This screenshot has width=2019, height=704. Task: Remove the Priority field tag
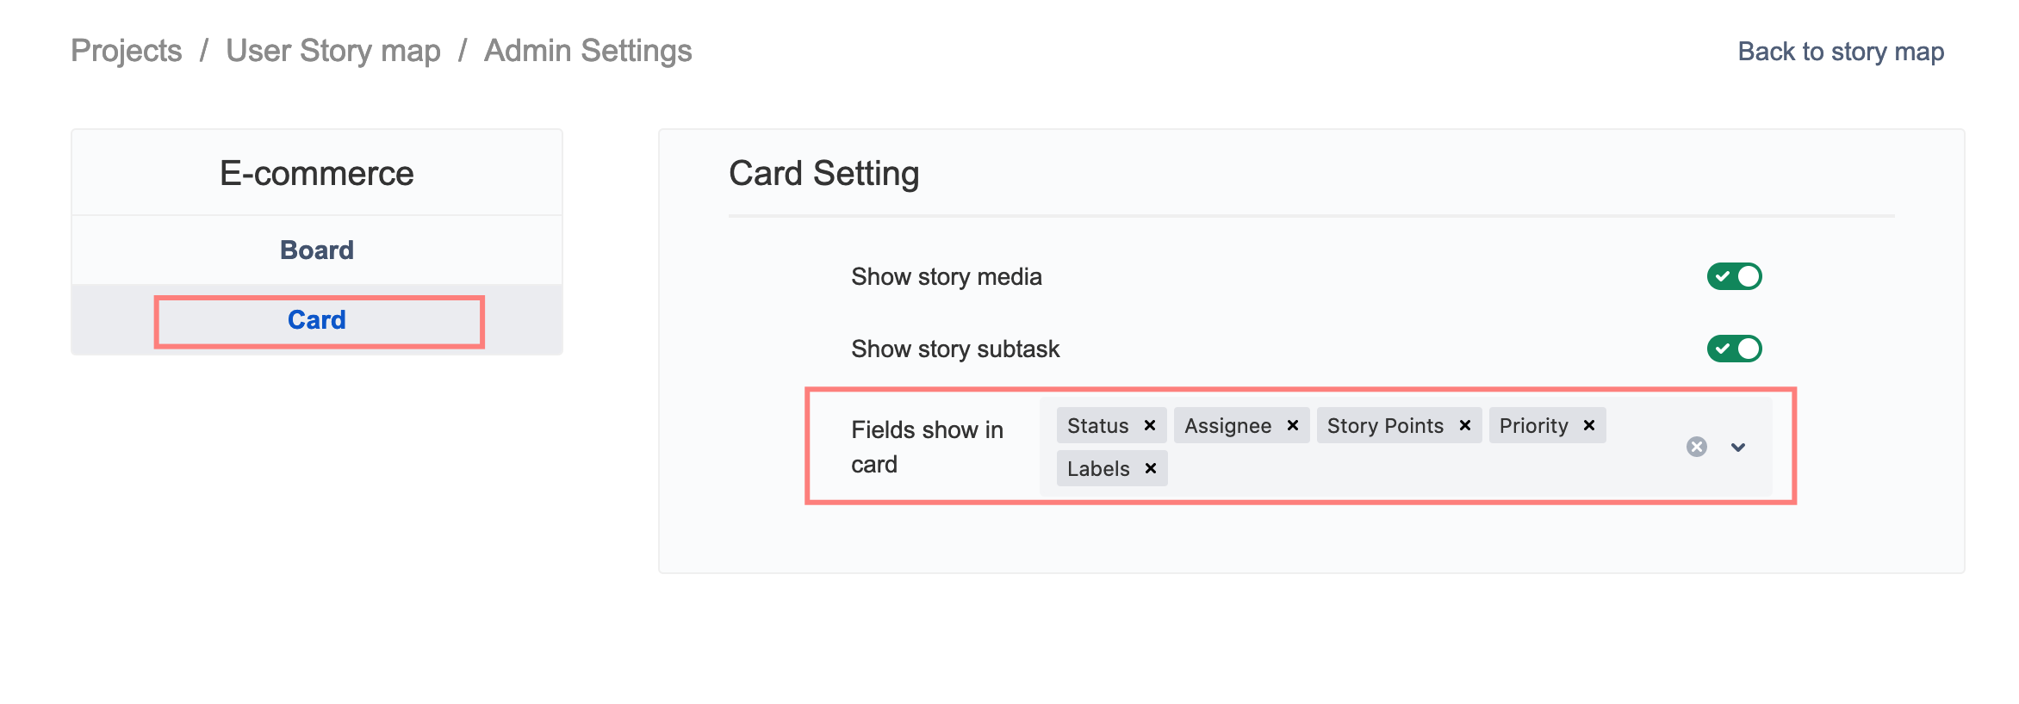pos(1589,426)
